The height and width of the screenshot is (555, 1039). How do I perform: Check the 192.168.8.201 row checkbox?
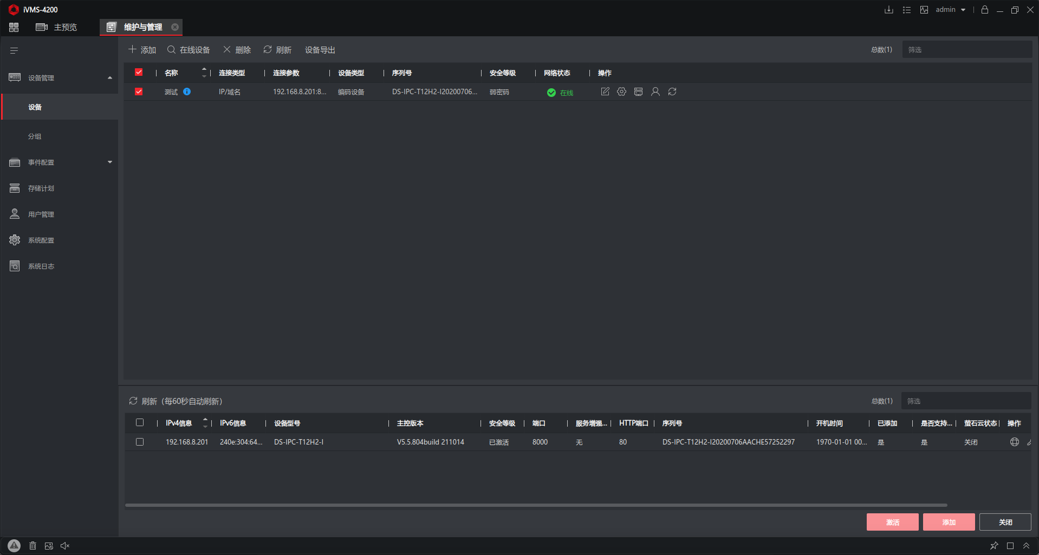tap(140, 442)
